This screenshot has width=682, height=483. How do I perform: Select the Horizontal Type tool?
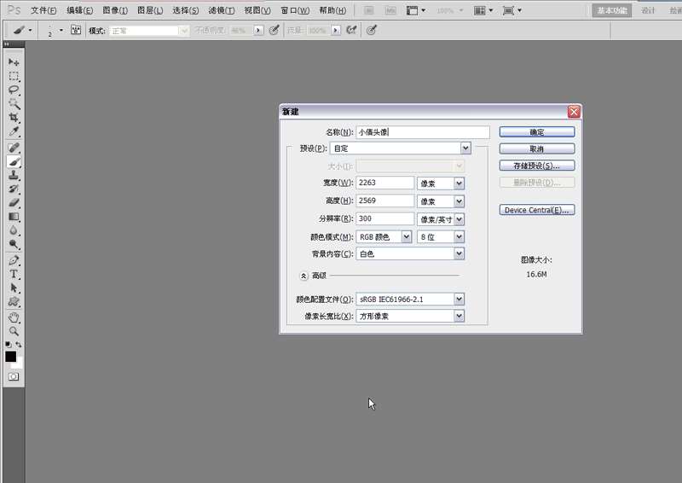[x=14, y=274]
